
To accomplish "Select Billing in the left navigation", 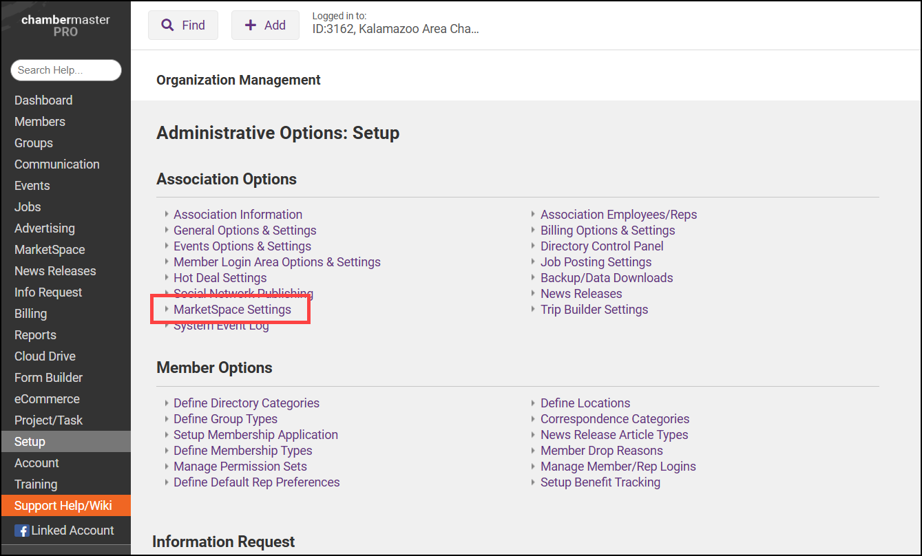I will [x=31, y=314].
